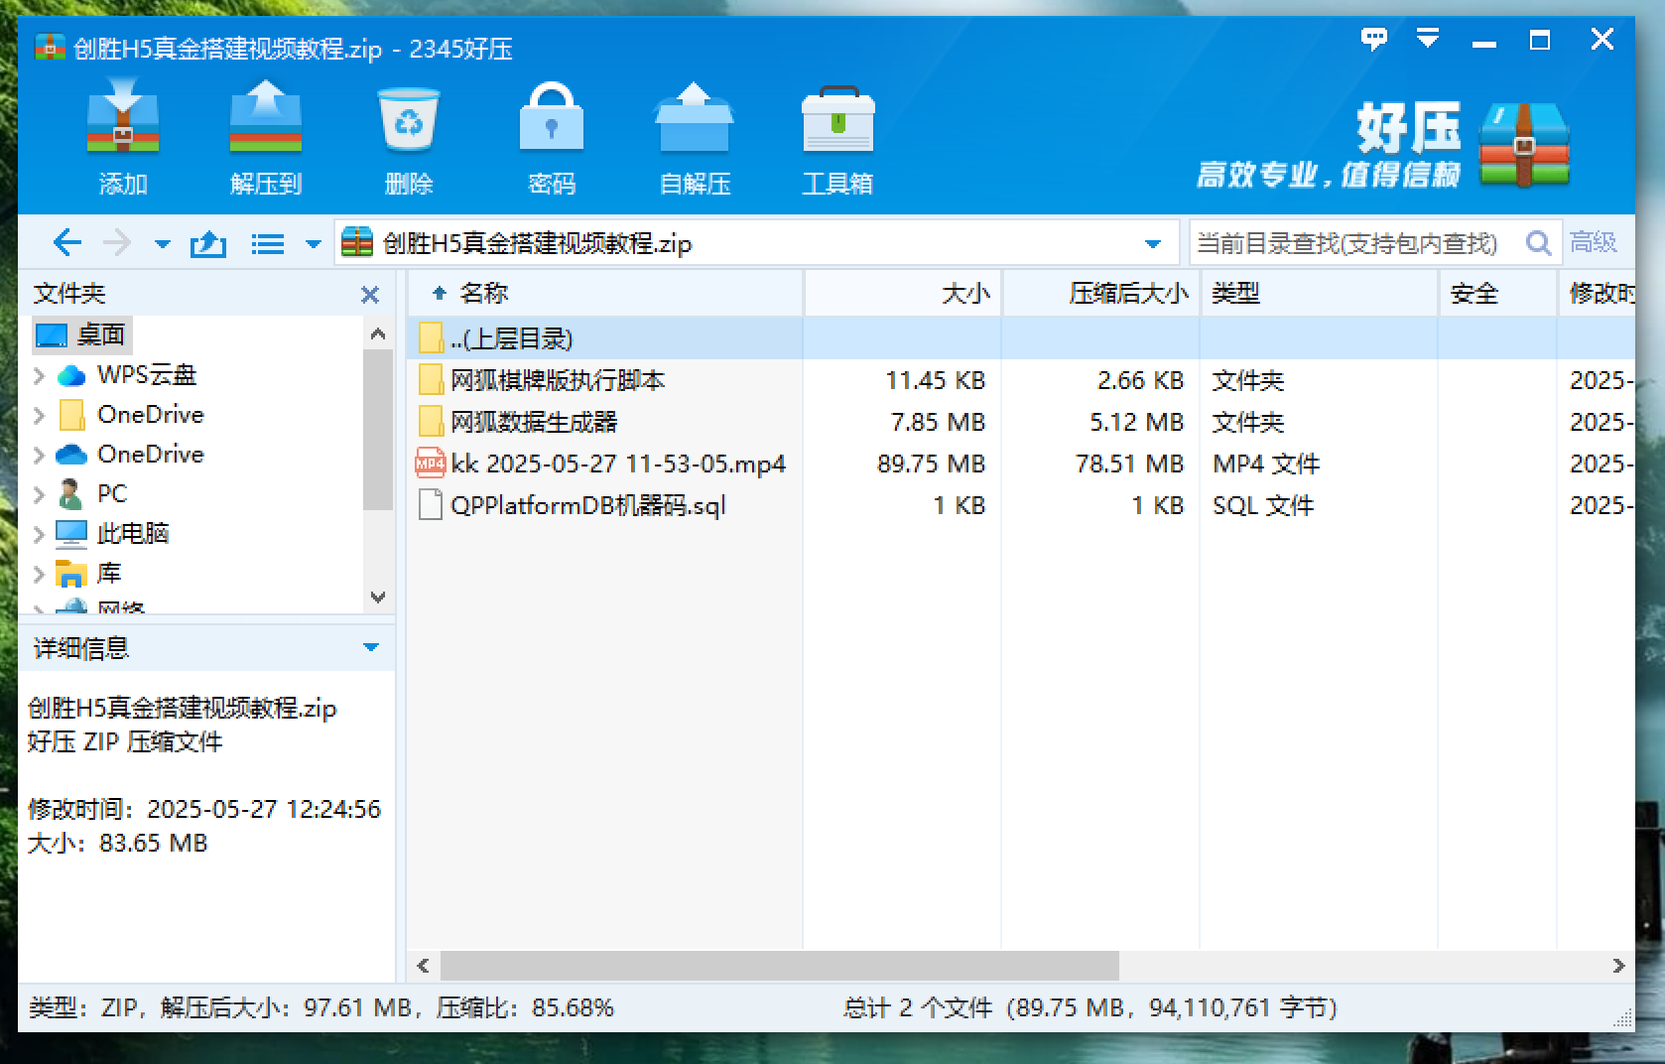This screenshot has height=1064, width=1665.
Task: Click the SQL file document icon
Action: click(430, 505)
